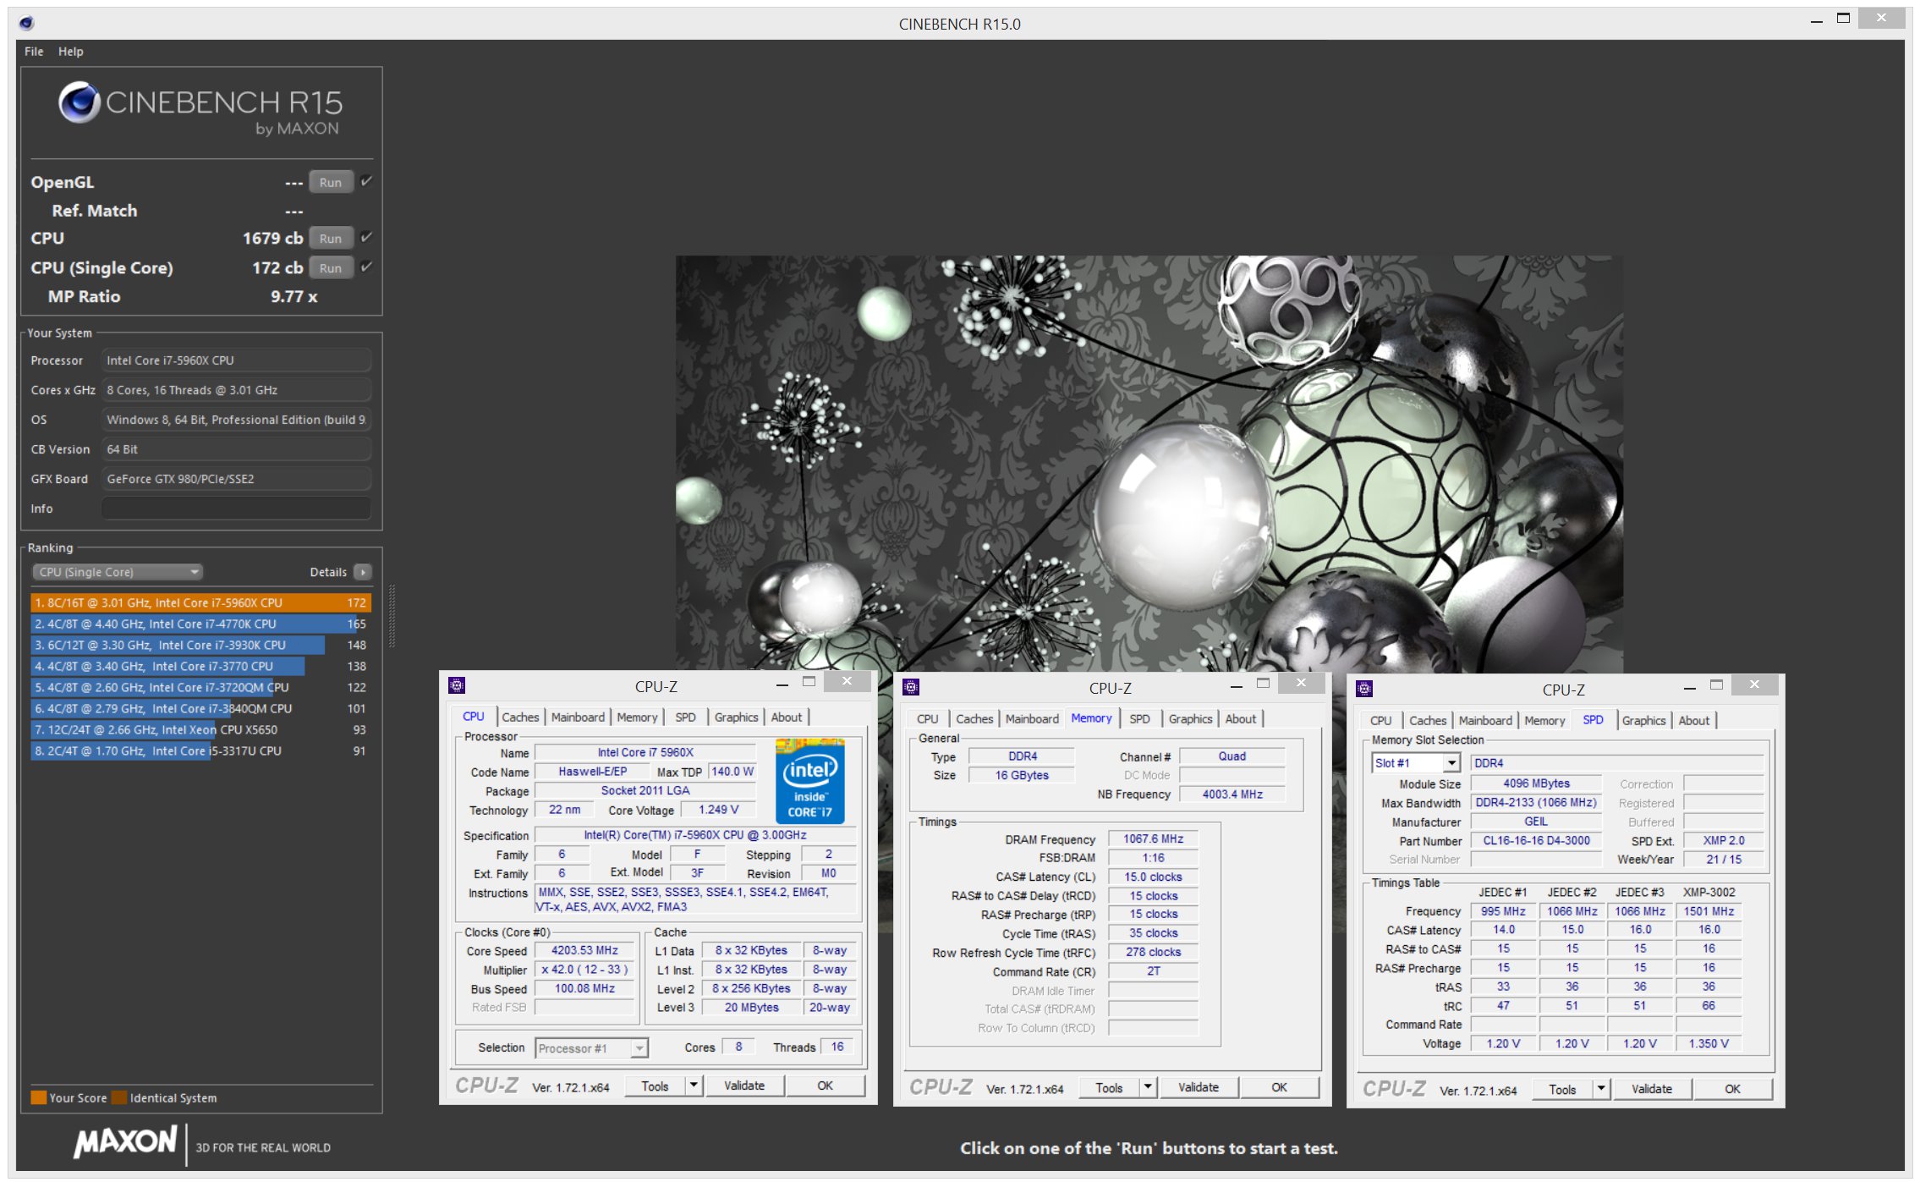
Task: Click Tools button in SPD CPU-Z window
Action: [1562, 1089]
